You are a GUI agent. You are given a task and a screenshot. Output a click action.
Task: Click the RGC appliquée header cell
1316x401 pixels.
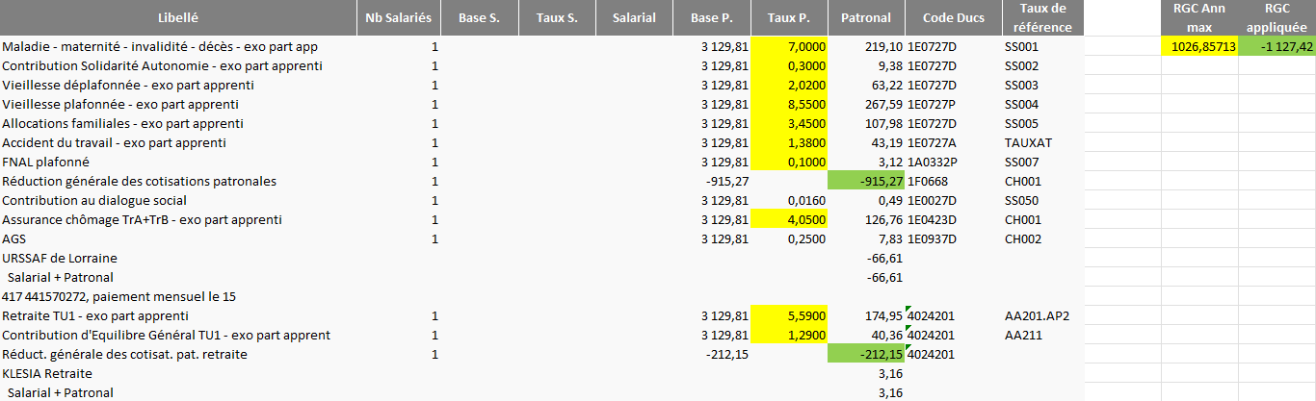click(1277, 17)
